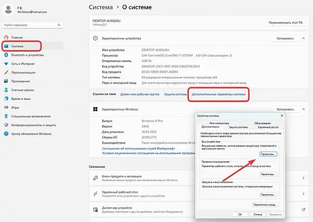Screen dimensions: 313x222
Task: Copy Windows specs with Копировать button
Action: tap(285, 109)
